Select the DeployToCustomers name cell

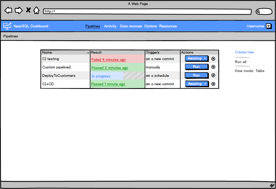[x=66, y=75]
